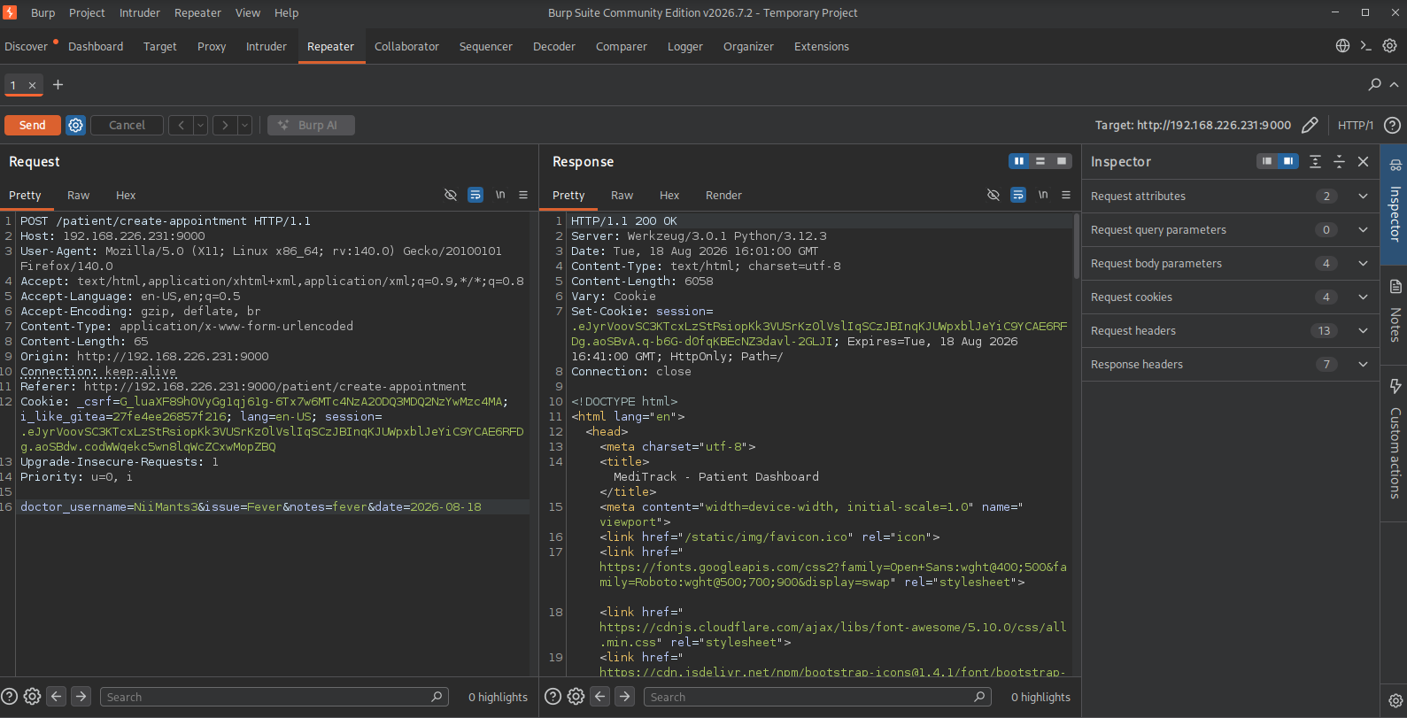The image size is (1407, 718).
Task: Jump to previous match in Response search
Action: 600,697
